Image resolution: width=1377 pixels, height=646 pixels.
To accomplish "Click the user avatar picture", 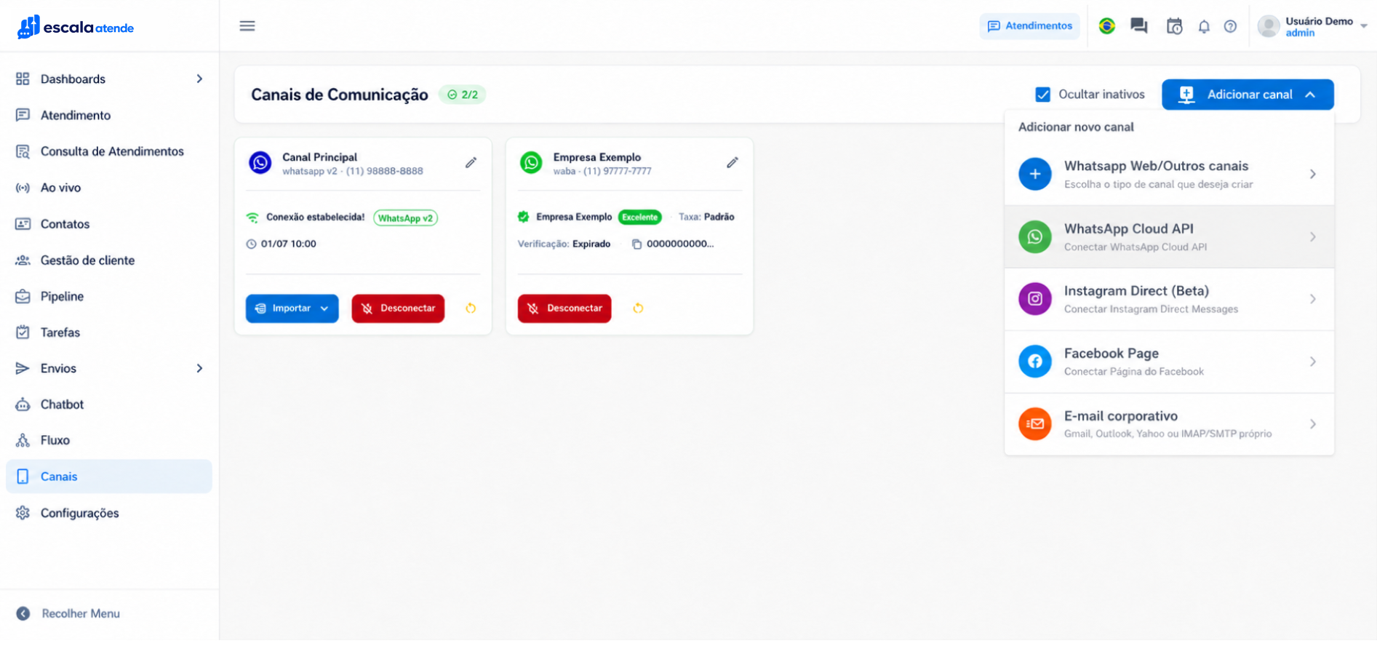I will 1268,26.
